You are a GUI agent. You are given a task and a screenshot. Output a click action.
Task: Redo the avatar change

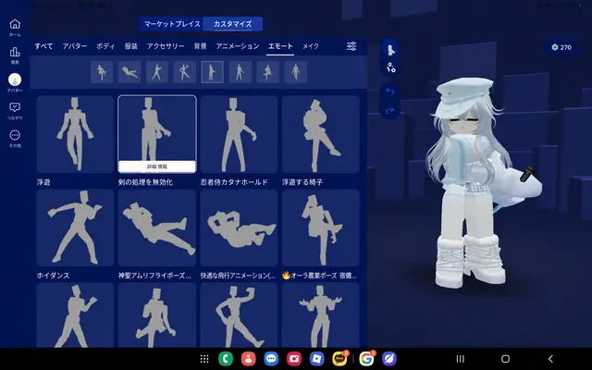pyautogui.click(x=390, y=111)
